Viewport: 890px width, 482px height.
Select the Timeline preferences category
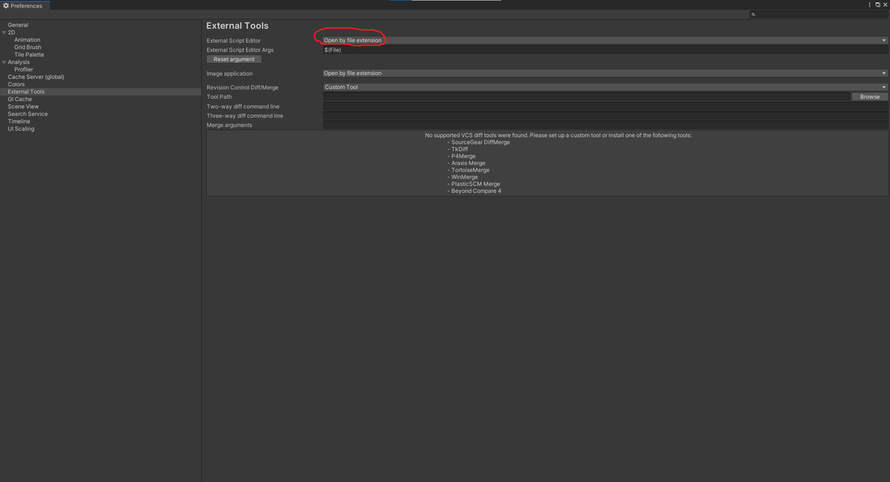19,122
